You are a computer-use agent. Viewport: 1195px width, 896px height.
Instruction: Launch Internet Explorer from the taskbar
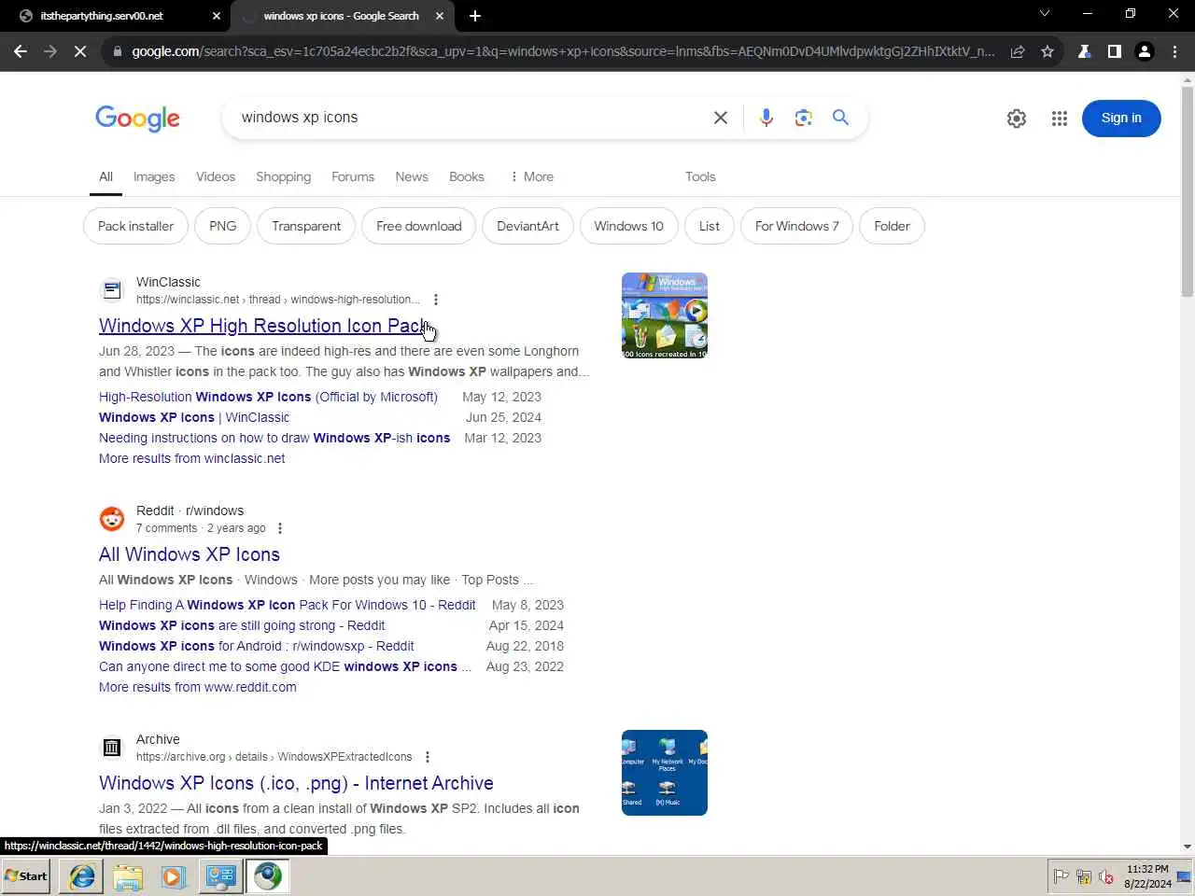[82, 876]
